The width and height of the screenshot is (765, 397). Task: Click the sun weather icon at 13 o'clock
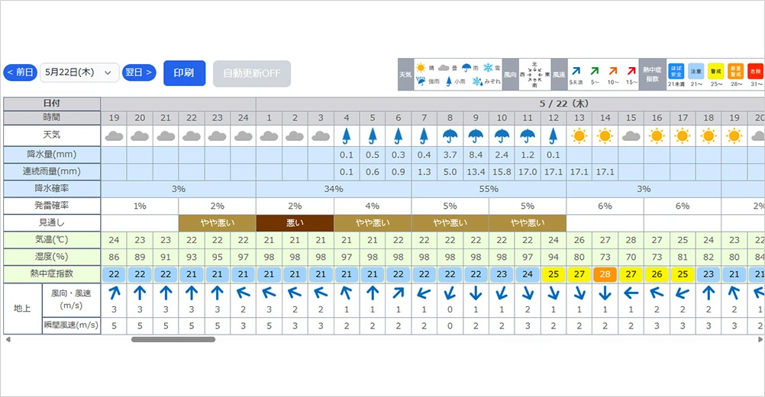pos(579,136)
